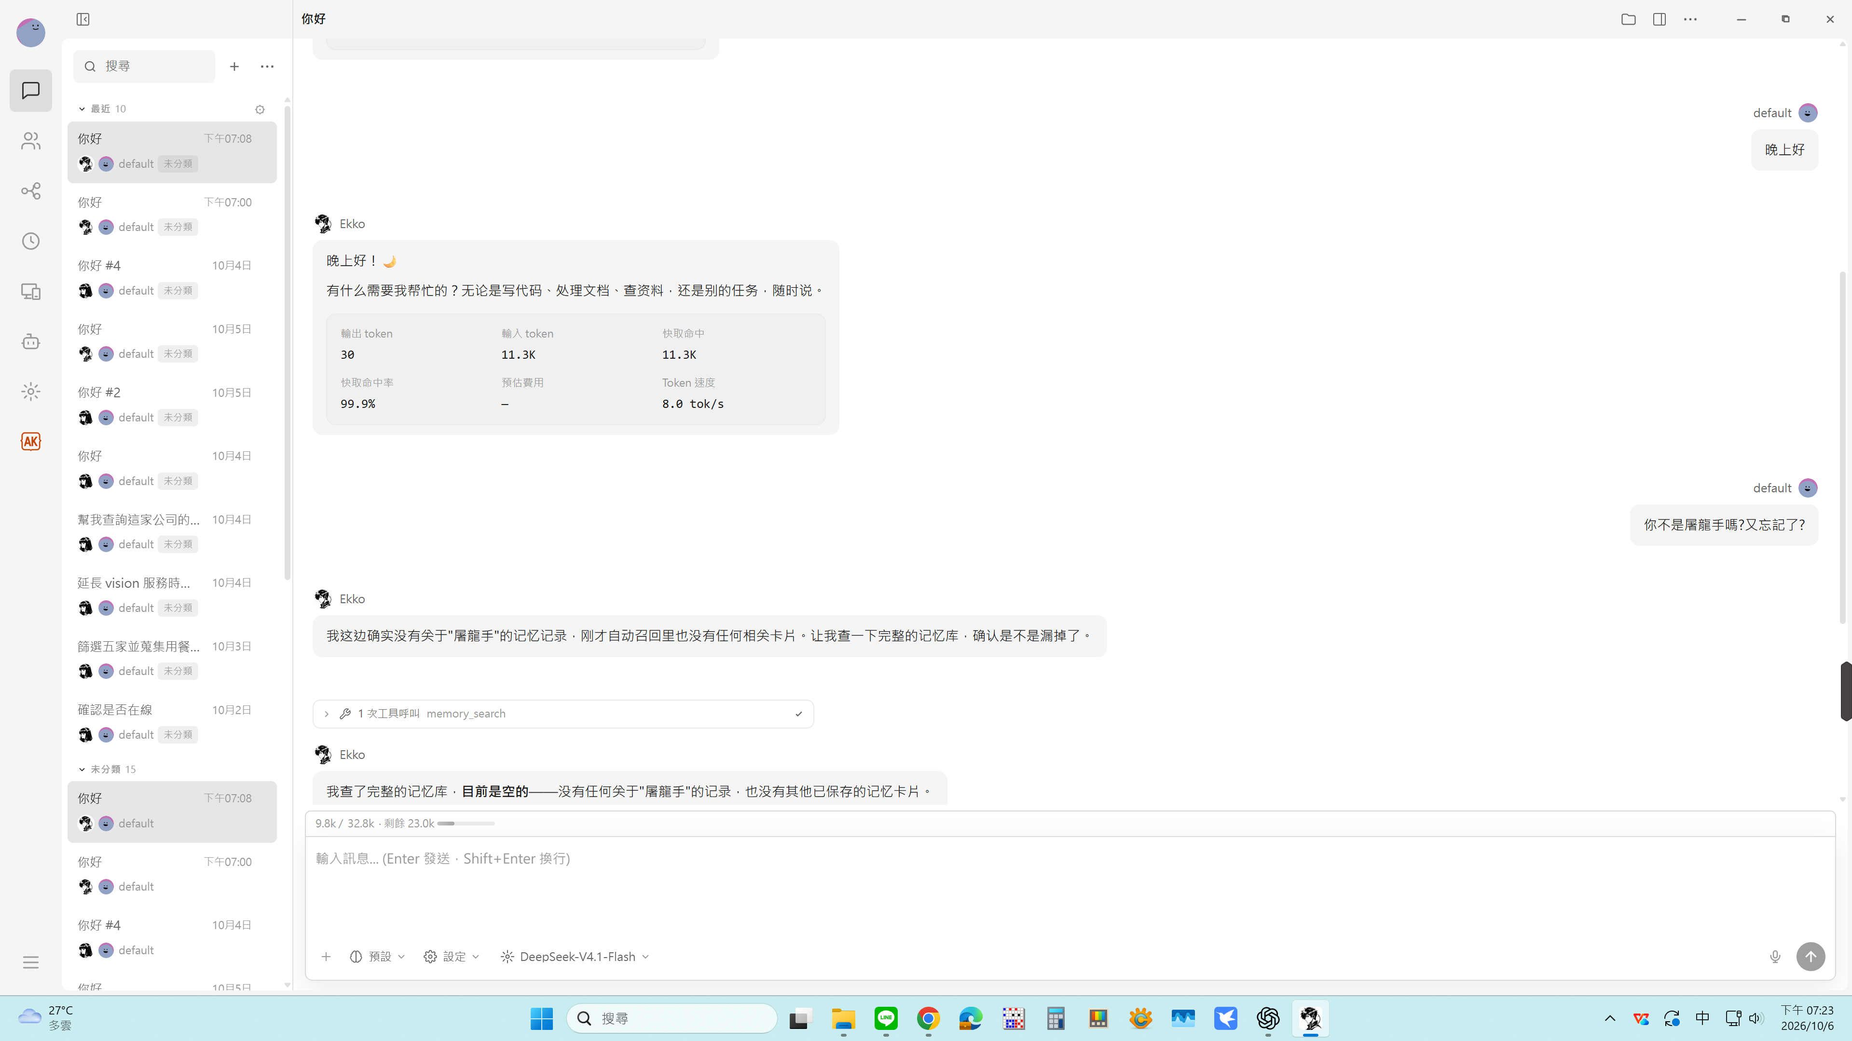Open the folder icon in title bar
1852x1041 pixels.
point(1629,19)
